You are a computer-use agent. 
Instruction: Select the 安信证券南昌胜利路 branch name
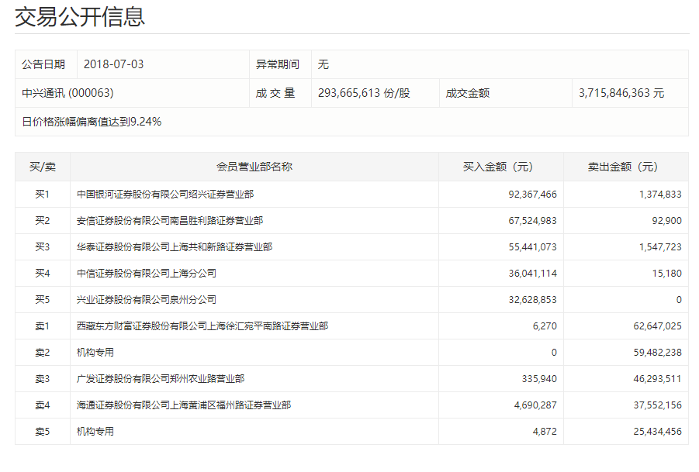[x=170, y=221]
